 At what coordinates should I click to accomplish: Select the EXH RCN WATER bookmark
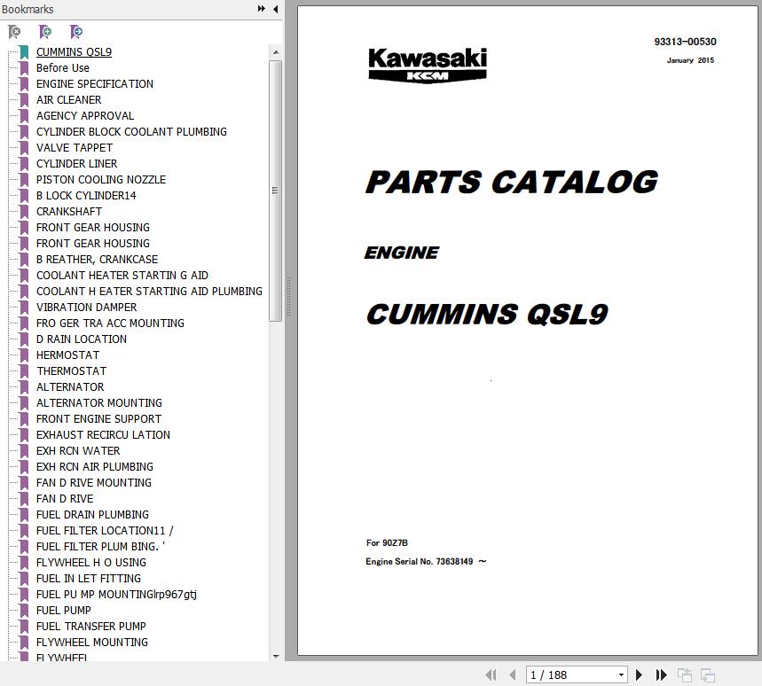pos(78,451)
